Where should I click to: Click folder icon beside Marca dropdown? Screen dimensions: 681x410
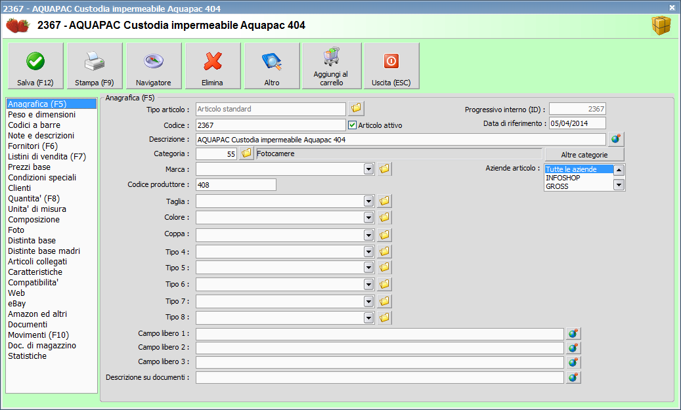pyautogui.click(x=384, y=169)
